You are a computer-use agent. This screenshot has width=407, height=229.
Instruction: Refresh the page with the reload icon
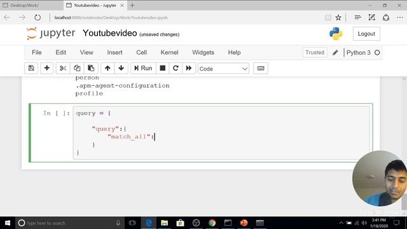click(38, 17)
